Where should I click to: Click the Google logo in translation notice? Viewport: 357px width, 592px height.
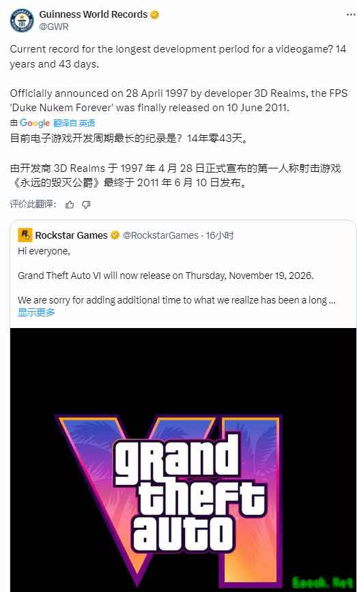point(35,123)
